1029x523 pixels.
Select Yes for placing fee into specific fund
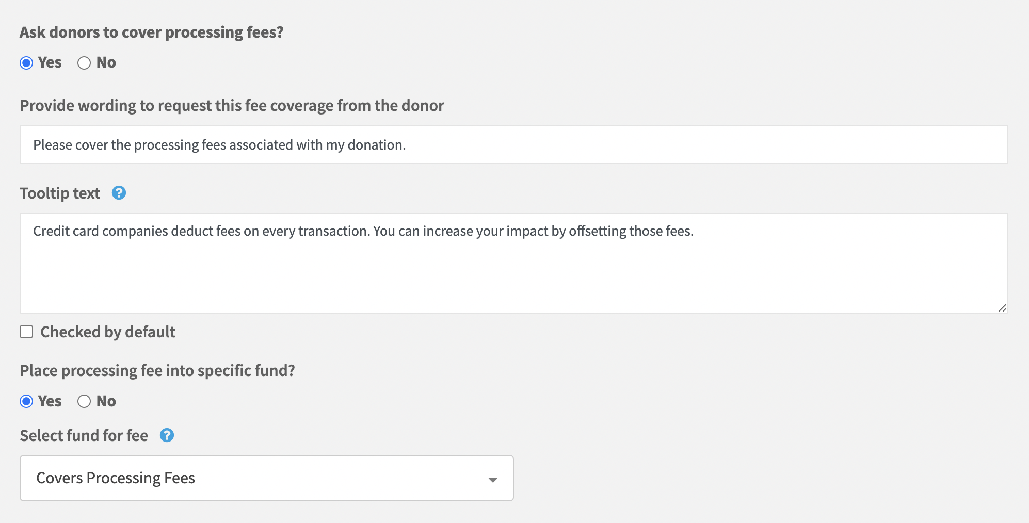pyautogui.click(x=26, y=401)
